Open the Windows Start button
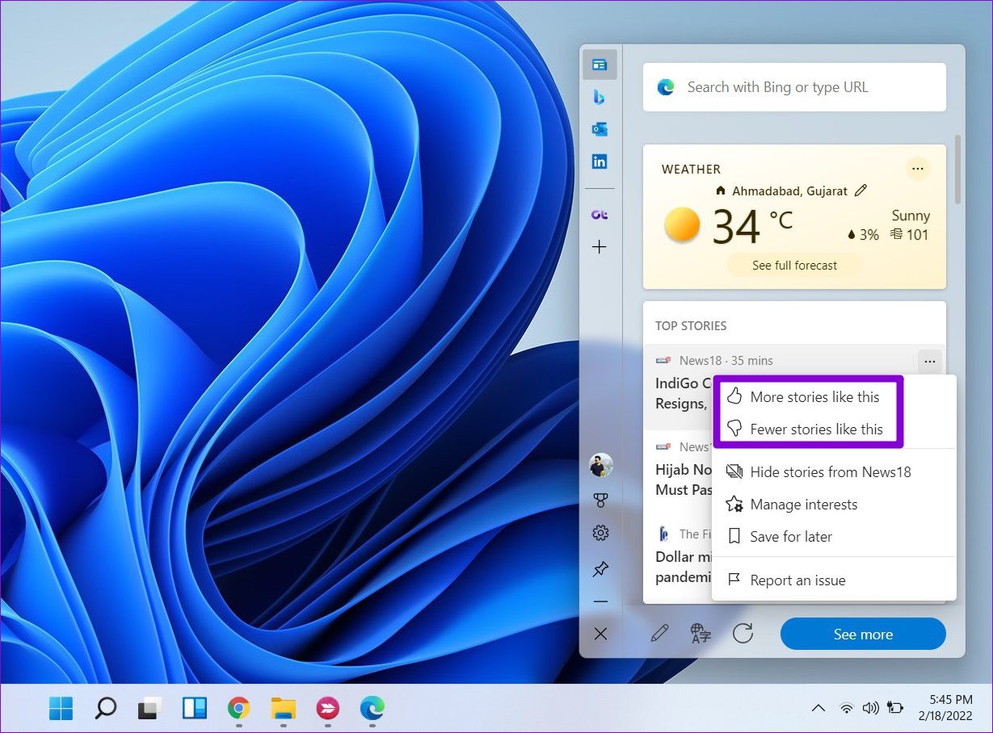Viewport: 993px width, 733px height. pyautogui.click(x=61, y=708)
